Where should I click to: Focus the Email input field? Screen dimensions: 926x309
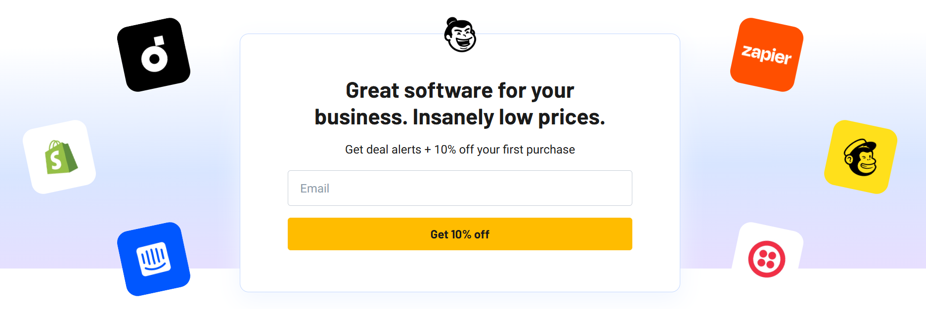tap(460, 188)
